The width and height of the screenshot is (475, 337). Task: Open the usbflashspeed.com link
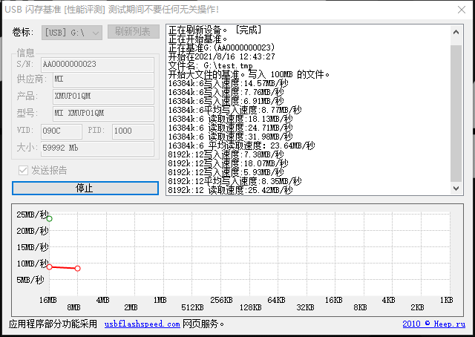142,324
